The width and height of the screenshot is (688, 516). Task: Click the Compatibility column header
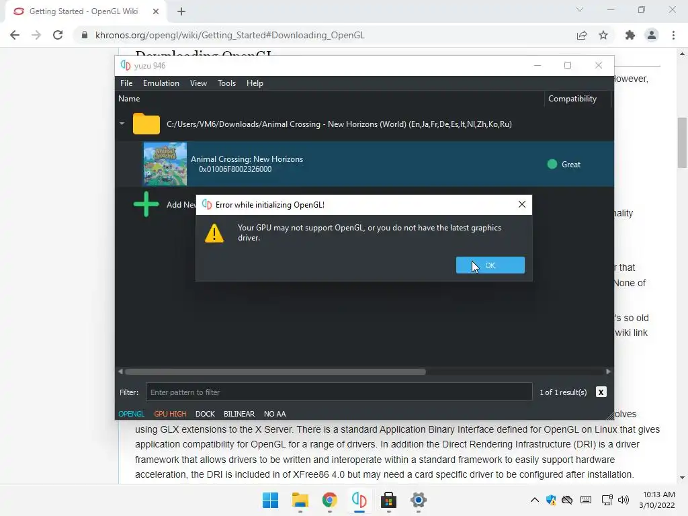click(572, 99)
